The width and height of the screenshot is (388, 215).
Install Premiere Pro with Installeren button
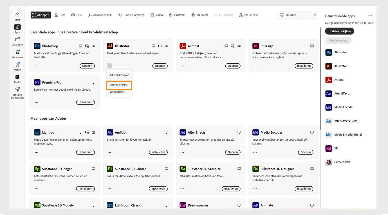[x=85, y=102]
